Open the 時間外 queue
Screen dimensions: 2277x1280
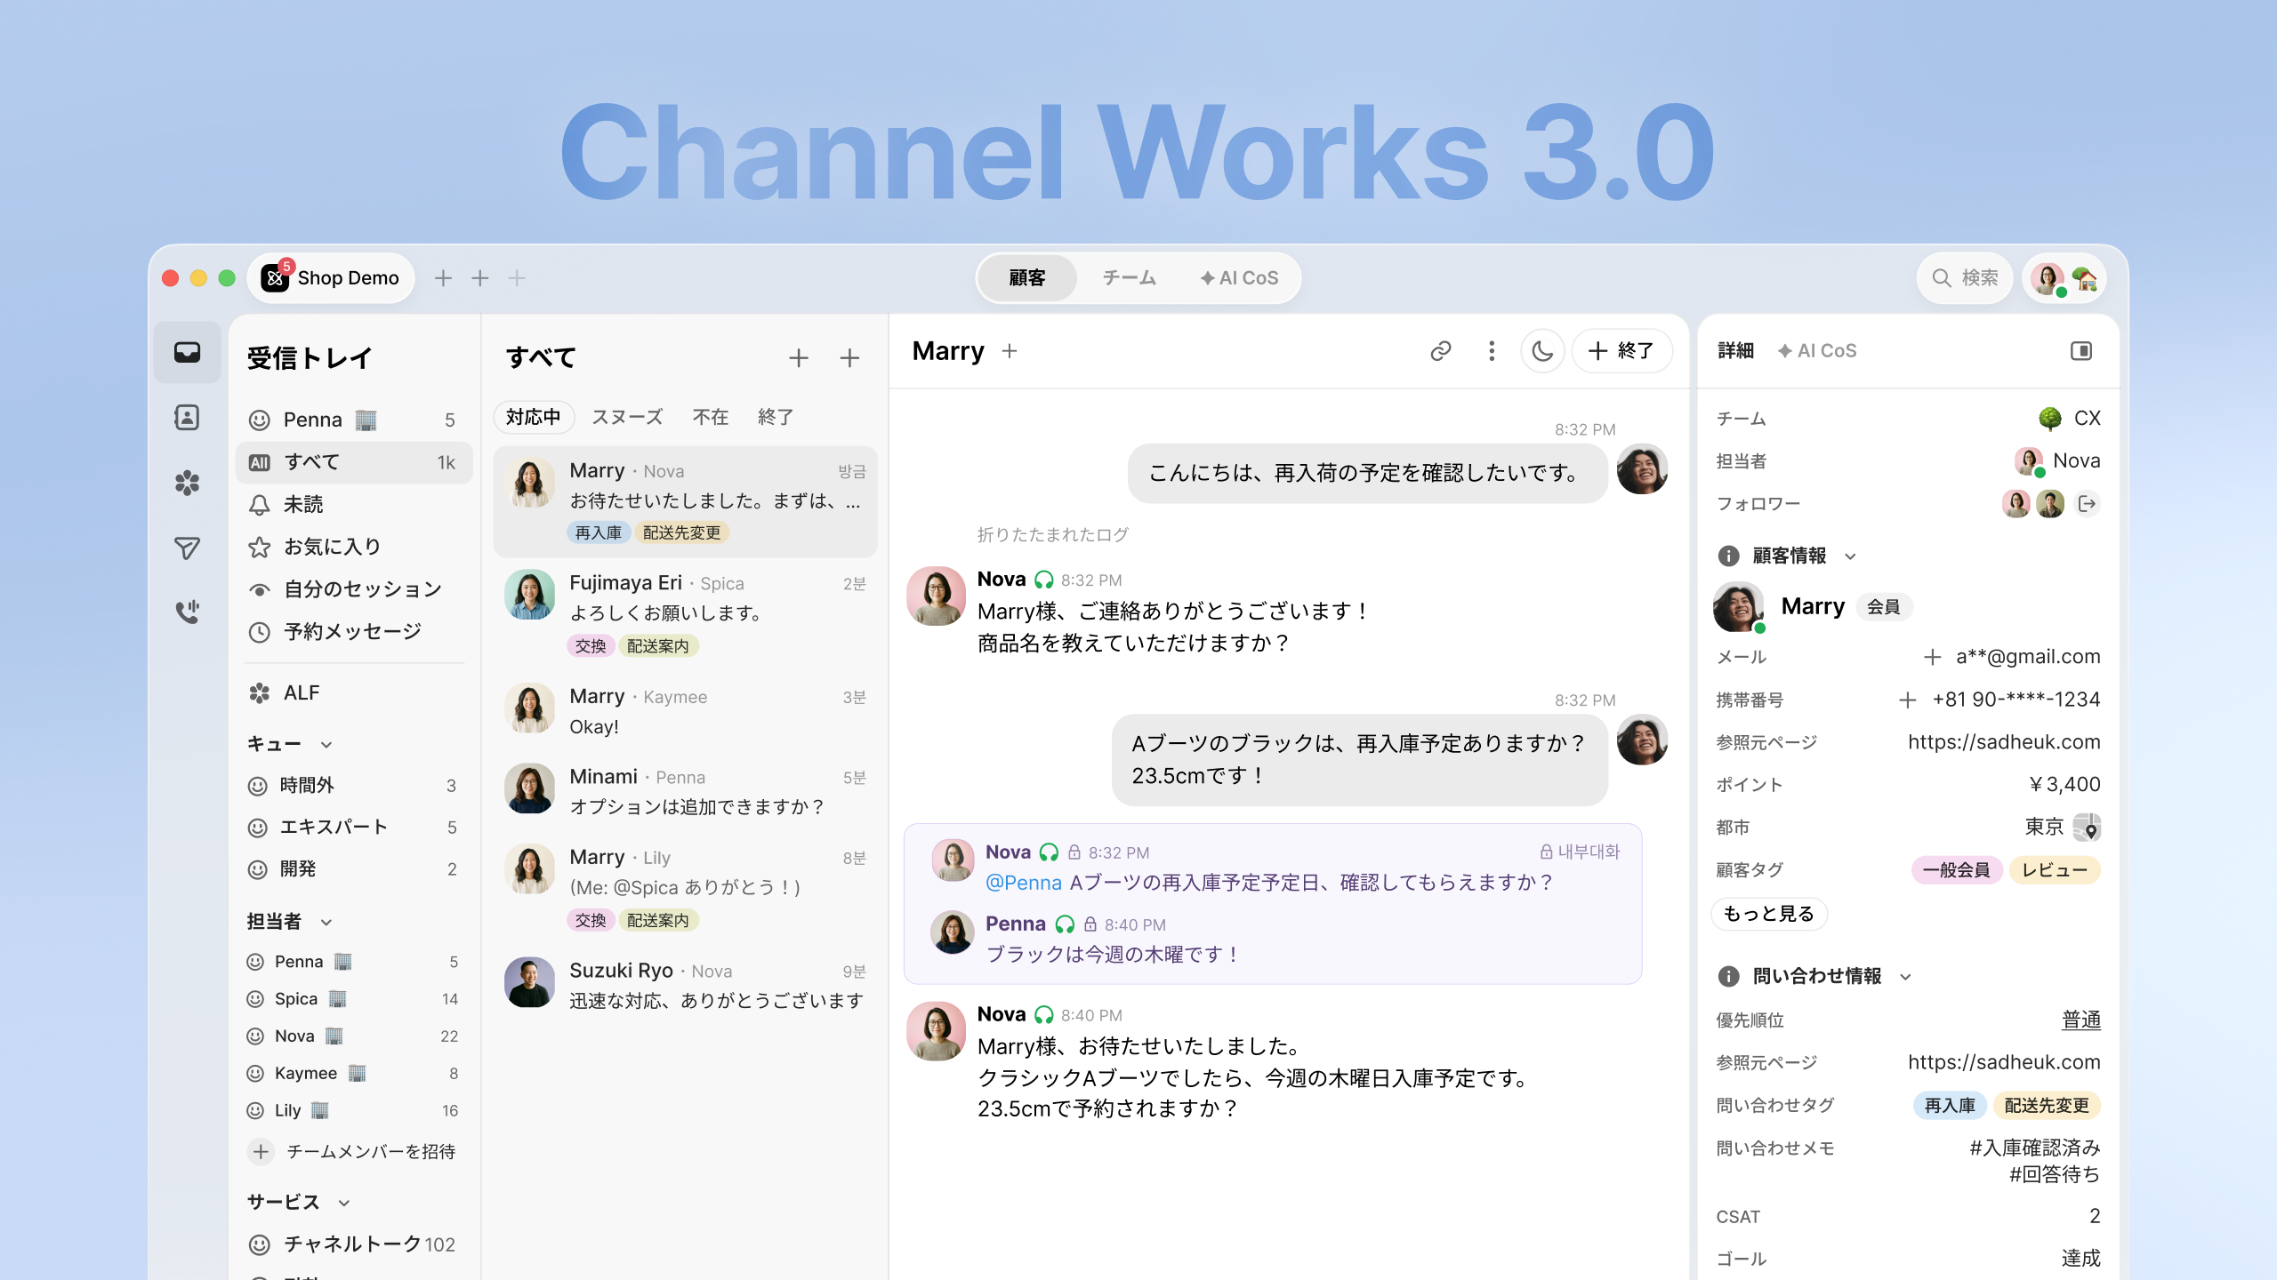tap(354, 786)
